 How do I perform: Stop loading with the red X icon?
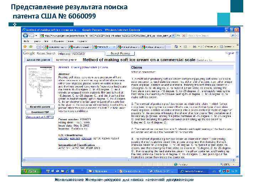[184, 36]
